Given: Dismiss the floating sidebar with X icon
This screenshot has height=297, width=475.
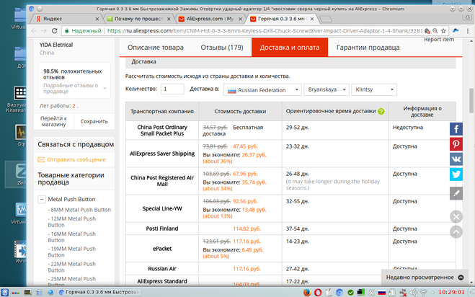Looking at the screenshot, I should (456, 216).
